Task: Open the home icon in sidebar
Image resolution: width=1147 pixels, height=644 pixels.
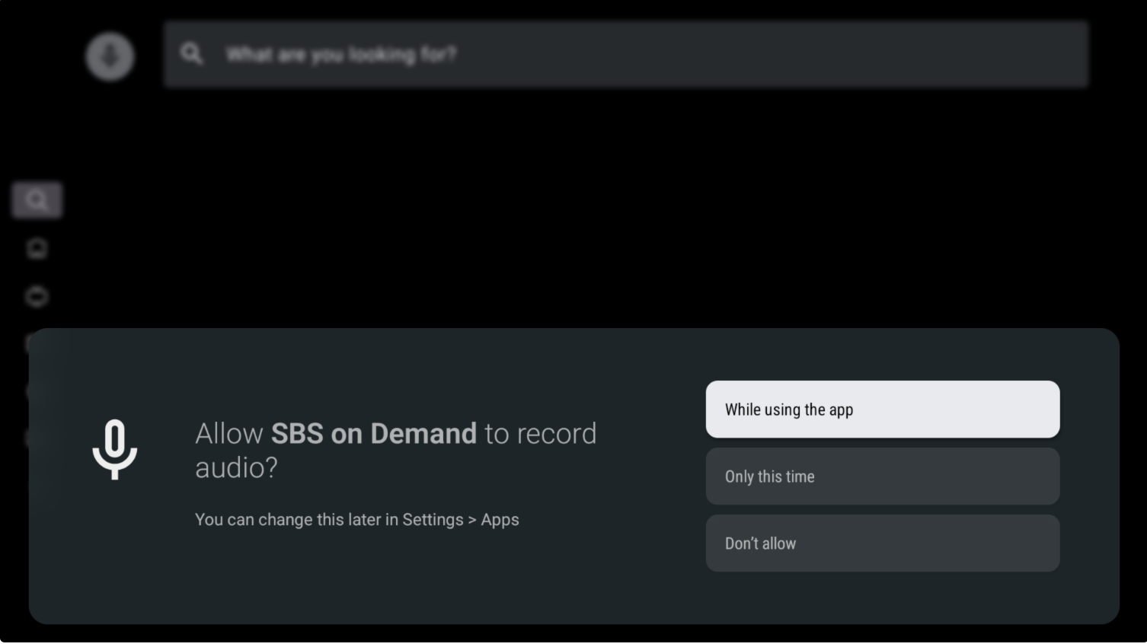Action: pos(37,249)
